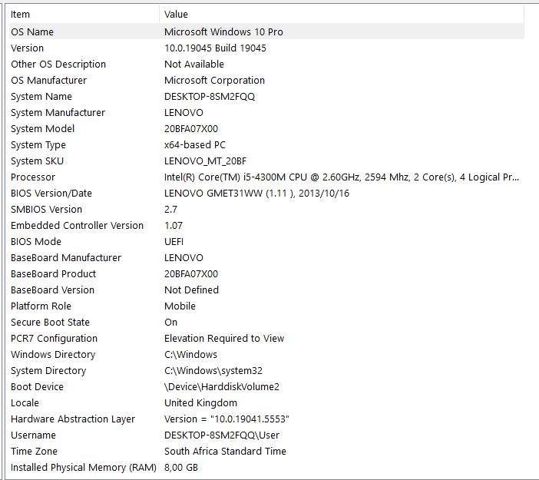Click the value 1.07
539x480 pixels.
(174, 226)
